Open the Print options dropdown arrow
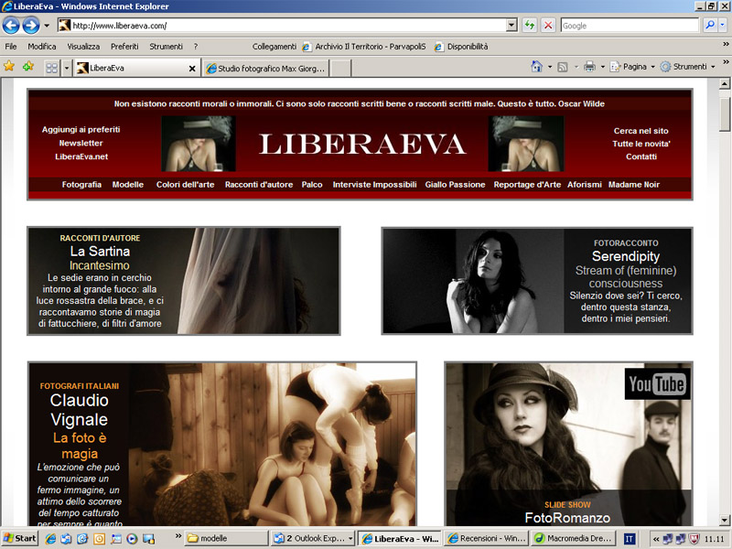This screenshot has height=549, width=732. coord(603,67)
